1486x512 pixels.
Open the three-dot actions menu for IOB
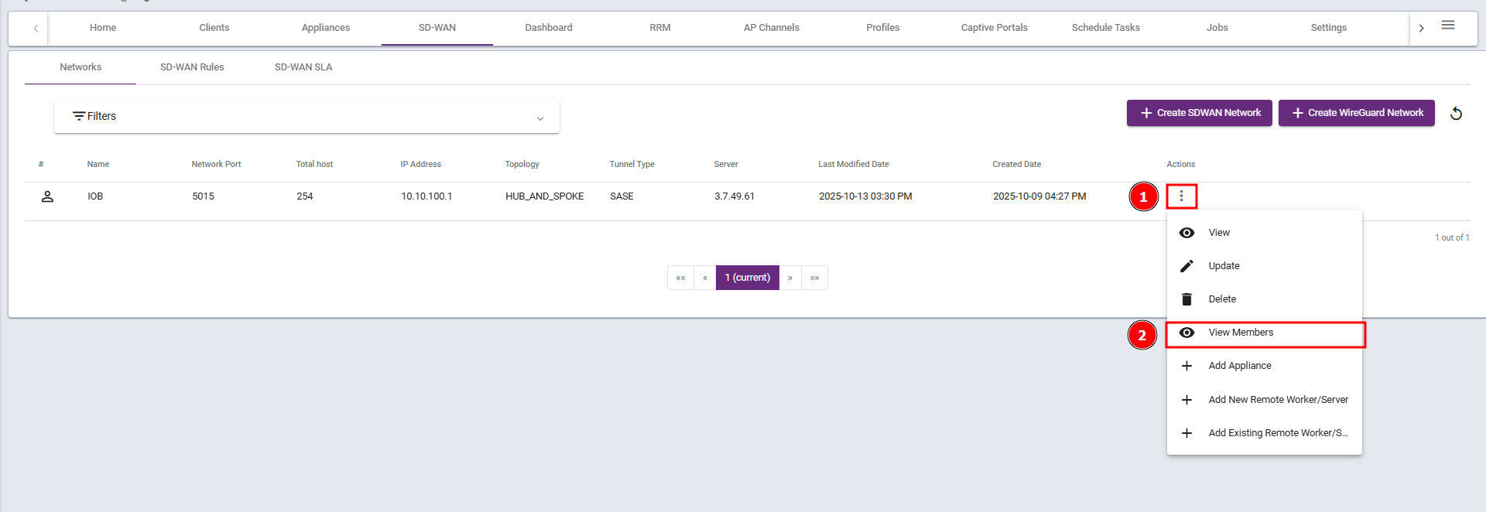[1181, 196]
